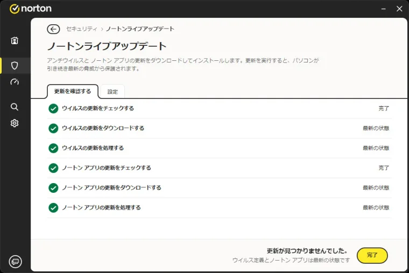Click the large ノートンライブアップデート page heading
The width and height of the screenshot is (409, 273).
coord(107,46)
